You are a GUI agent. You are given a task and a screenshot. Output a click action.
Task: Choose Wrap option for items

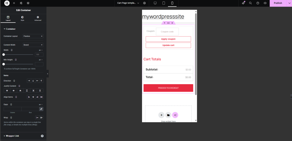tap(41, 118)
